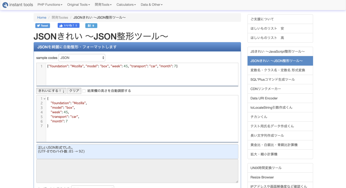This screenshot has width=346, height=188.
Task: Enable 結果欄の高さを自動調節する checkbox
Action: (84, 91)
